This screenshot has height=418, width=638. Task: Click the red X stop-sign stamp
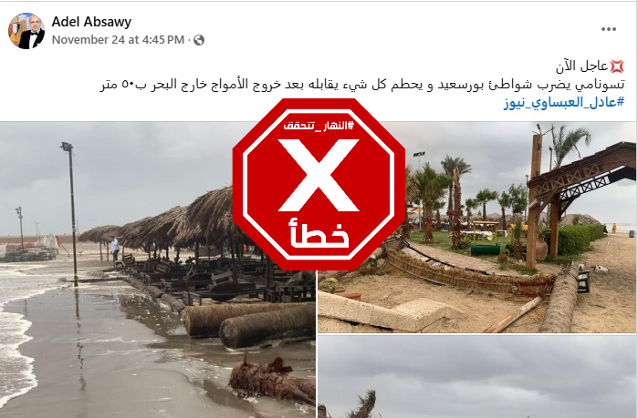click(x=319, y=184)
